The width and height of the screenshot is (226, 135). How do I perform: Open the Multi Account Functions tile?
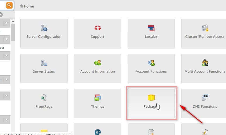pos(205,68)
